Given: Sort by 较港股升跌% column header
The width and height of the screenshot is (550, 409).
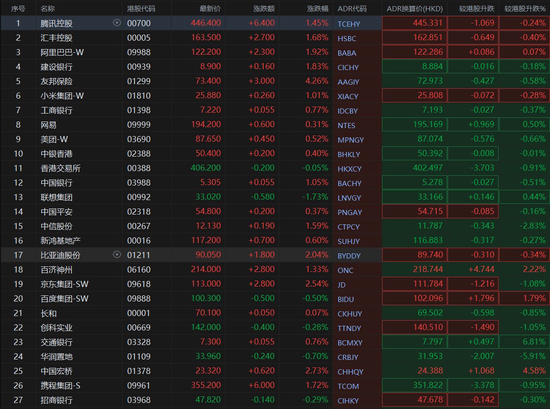Looking at the screenshot, I should [x=525, y=8].
